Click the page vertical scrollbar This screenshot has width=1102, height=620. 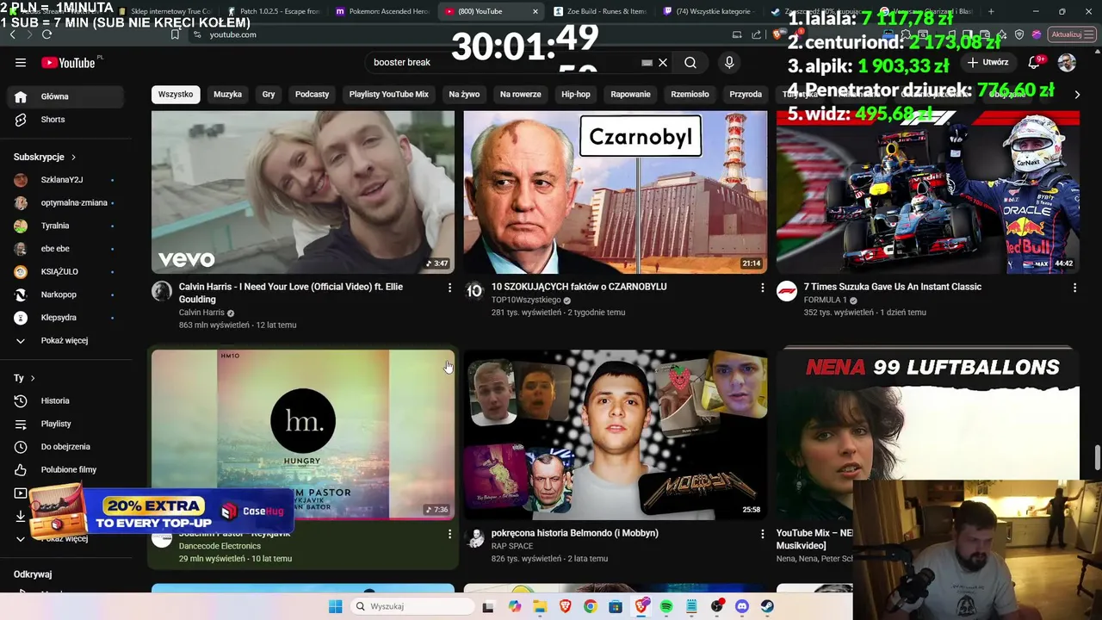pyautogui.click(x=1097, y=458)
